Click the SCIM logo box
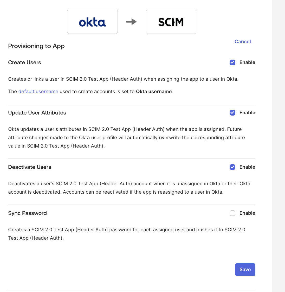 171,22
